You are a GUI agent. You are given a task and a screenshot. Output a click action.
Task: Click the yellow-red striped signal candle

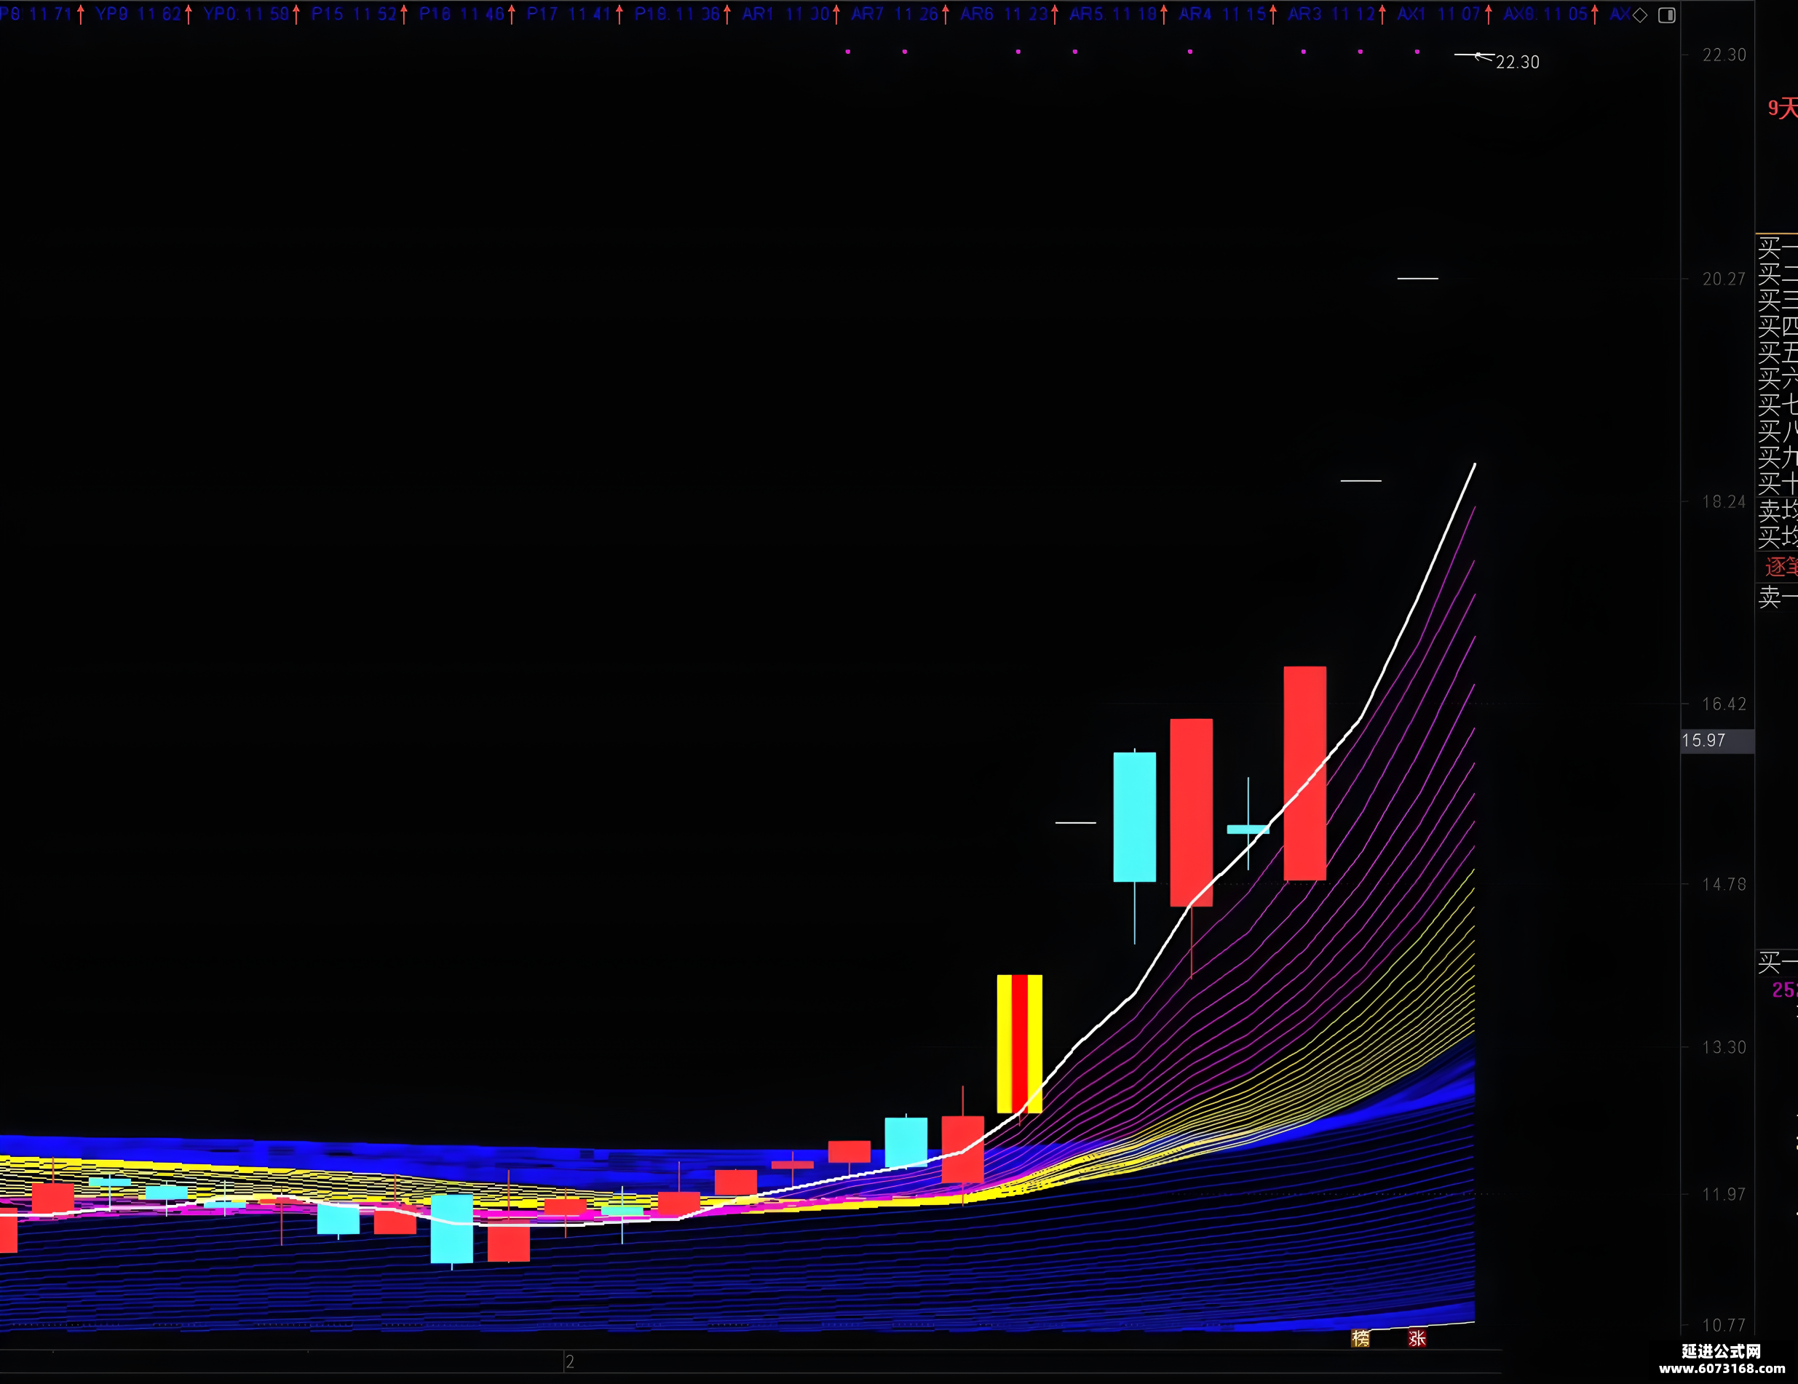(1019, 1043)
